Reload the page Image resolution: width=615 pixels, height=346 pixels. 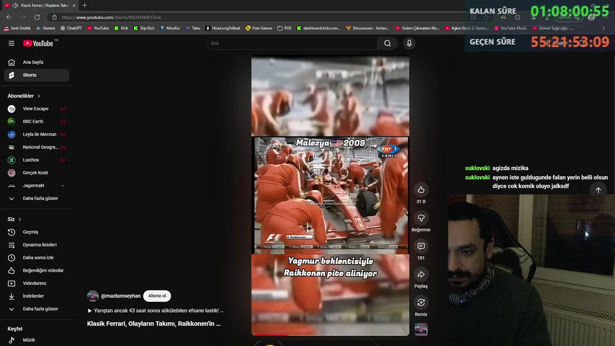[x=37, y=17]
